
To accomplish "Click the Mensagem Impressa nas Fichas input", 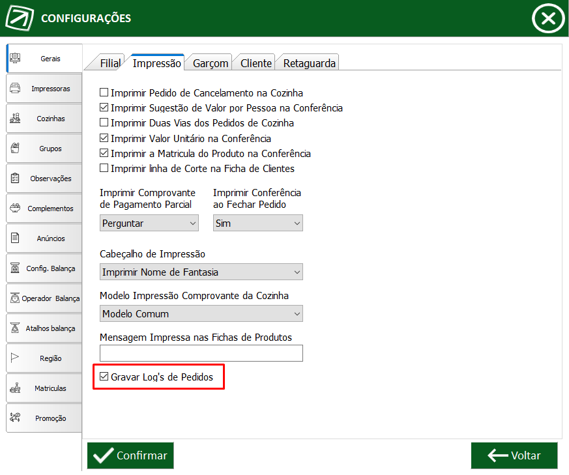I will (201, 353).
